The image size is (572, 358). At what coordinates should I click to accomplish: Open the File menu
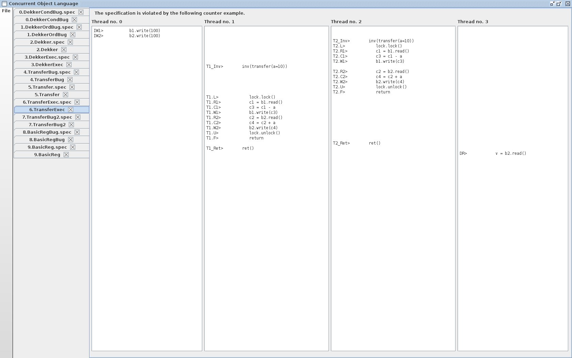(x=6, y=11)
